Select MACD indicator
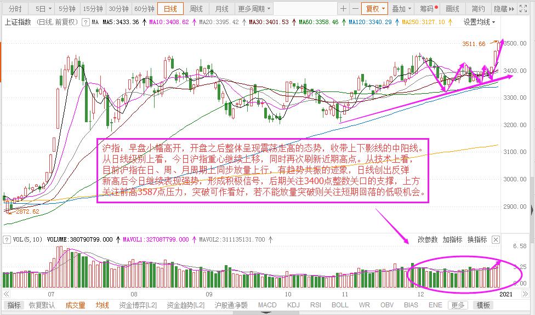The image size is (535, 315). tap(267, 305)
